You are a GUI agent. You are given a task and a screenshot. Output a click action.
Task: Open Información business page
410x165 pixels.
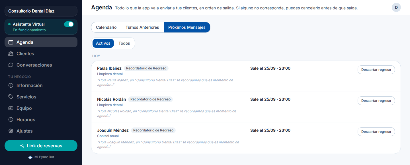tap(41, 85)
